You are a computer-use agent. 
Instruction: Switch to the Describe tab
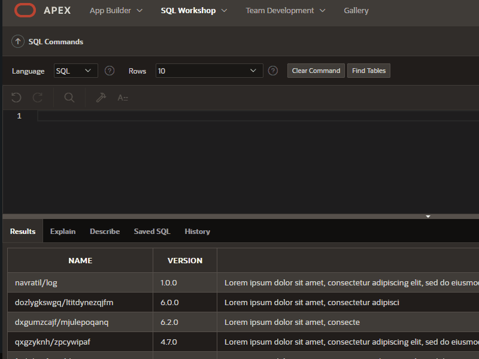(x=105, y=232)
